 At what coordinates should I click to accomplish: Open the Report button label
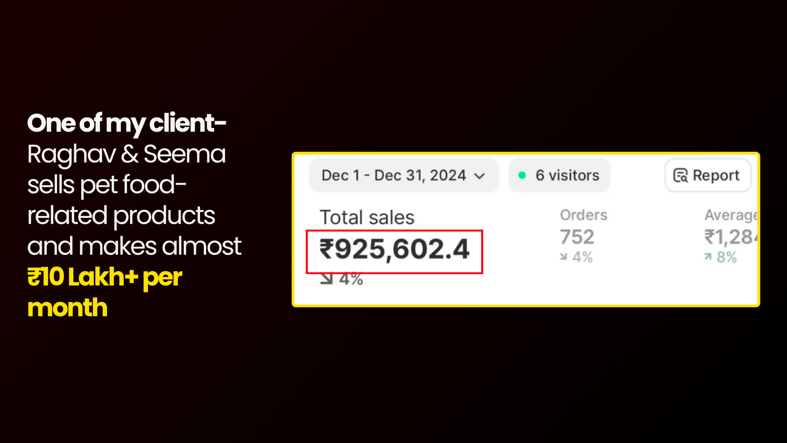(x=716, y=175)
